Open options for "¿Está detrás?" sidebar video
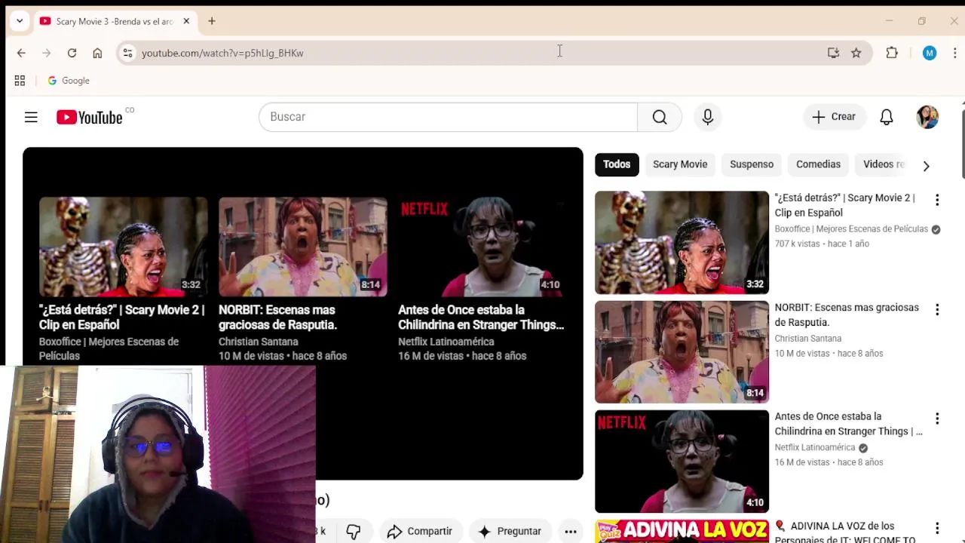 [937, 200]
